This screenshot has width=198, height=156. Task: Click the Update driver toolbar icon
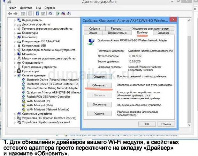(x=58, y=13)
